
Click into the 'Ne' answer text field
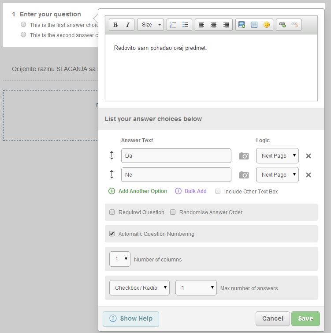(x=176, y=175)
